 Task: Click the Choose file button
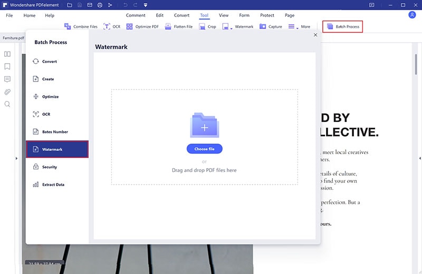coord(205,149)
